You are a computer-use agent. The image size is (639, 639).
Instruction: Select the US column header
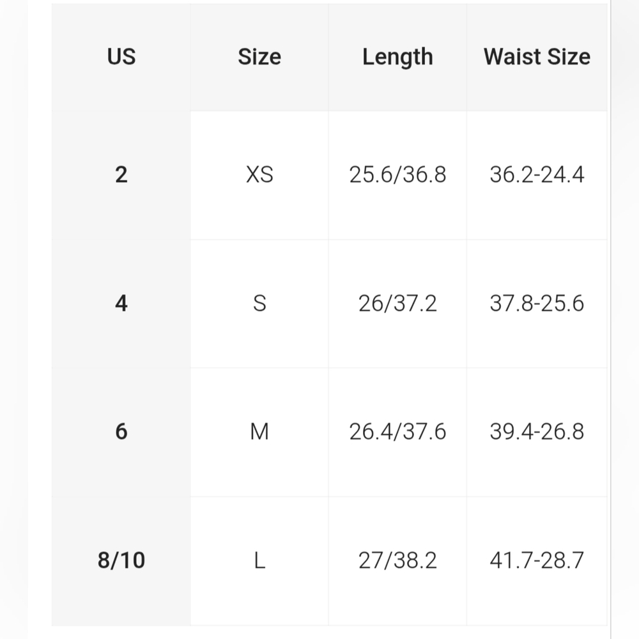pos(121,57)
